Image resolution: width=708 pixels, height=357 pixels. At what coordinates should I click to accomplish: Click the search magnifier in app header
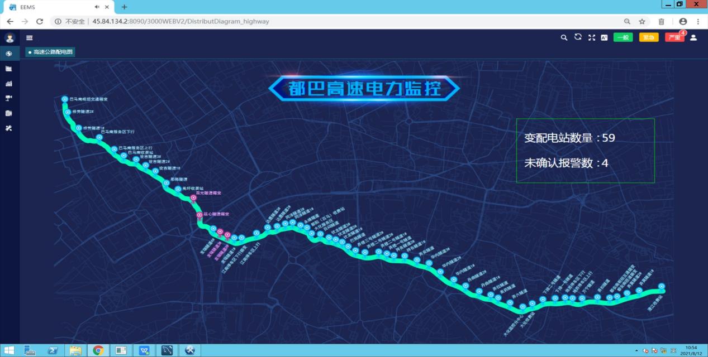[x=564, y=37]
